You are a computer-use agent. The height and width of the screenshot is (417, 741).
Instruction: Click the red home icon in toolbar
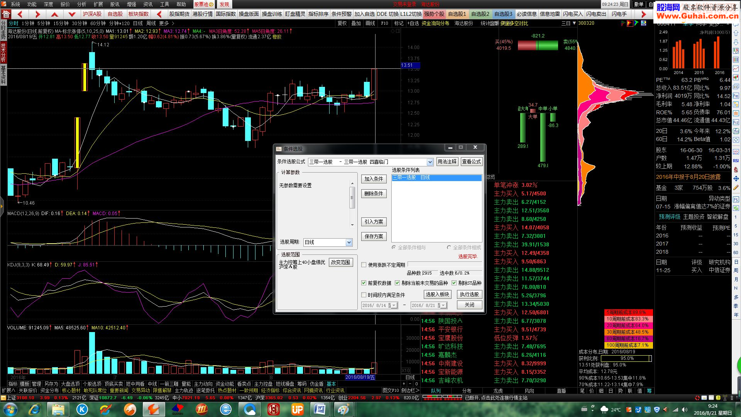(x=6, y=14)
